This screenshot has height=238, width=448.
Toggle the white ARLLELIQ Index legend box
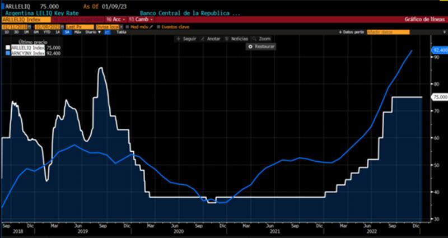tap(7, 48)
